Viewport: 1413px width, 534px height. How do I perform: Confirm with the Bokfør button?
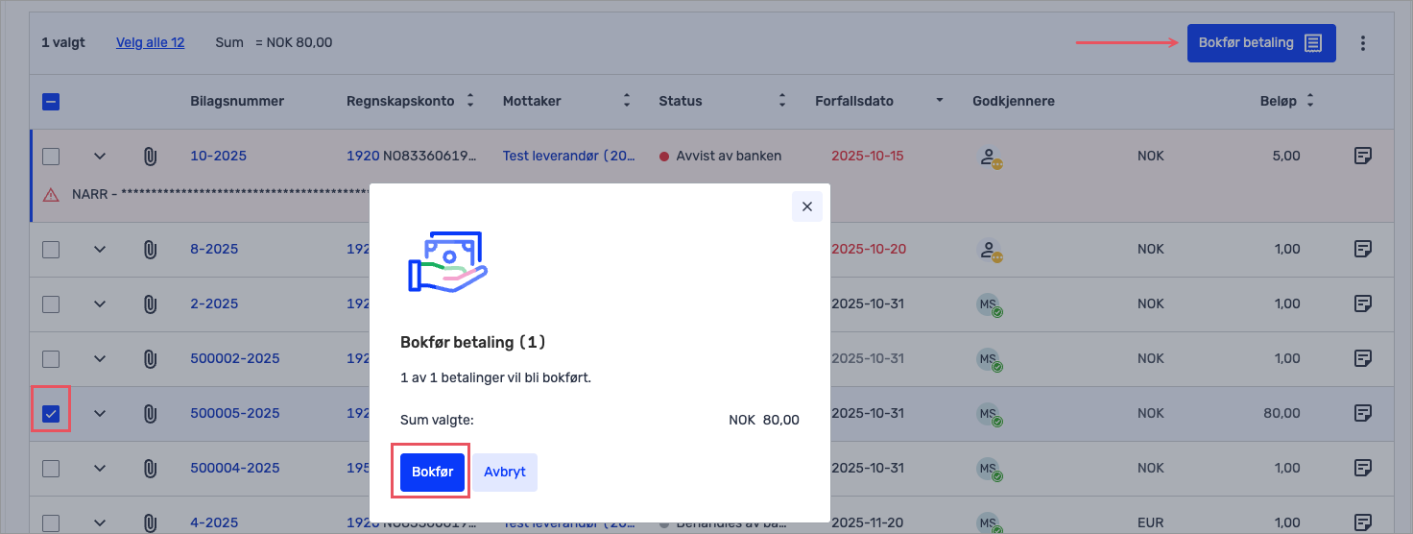click(x=432, y=473)
